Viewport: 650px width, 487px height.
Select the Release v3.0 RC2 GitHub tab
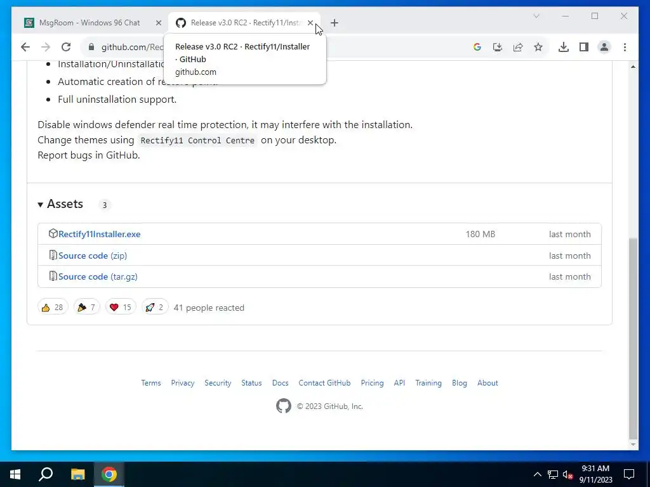click(244, 23)
